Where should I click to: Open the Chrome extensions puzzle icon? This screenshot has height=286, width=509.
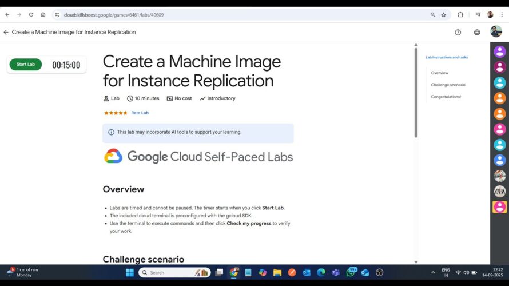(x=460, y=15)
